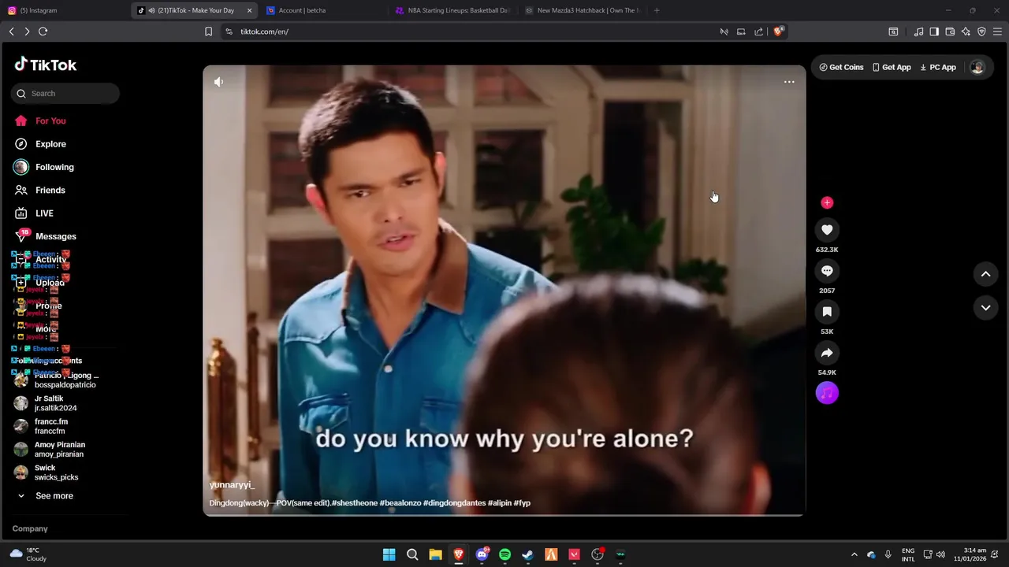Open amoy_piranian followed account
Image resolution: width=1009 pixels, height=567 pixels.
tap(49, 450)
